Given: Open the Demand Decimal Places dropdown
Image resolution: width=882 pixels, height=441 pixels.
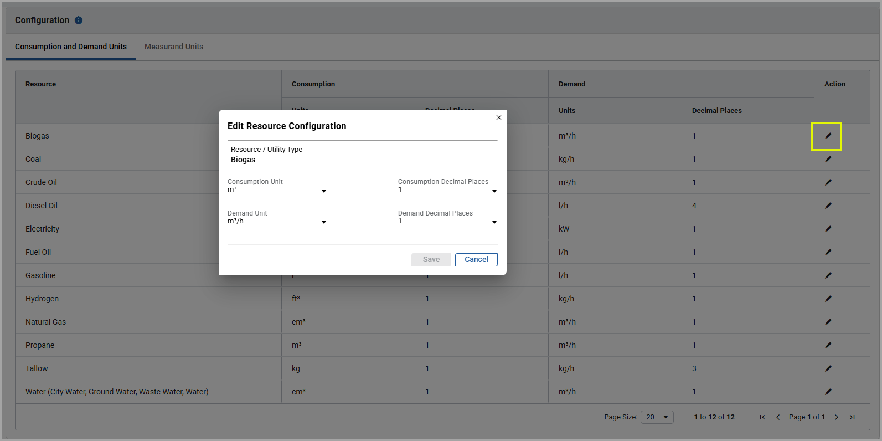Looking at the screenshot, I should [448, 222].
